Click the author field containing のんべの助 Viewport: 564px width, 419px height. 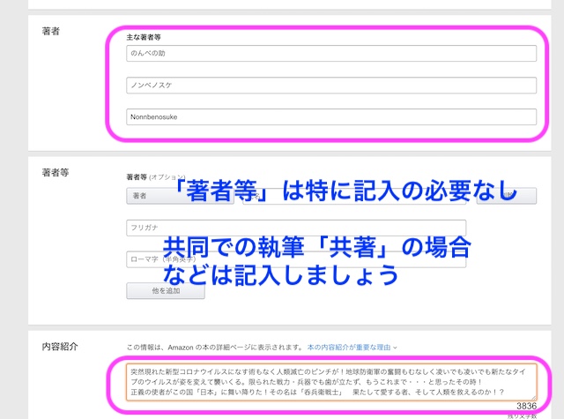point(331,54)
